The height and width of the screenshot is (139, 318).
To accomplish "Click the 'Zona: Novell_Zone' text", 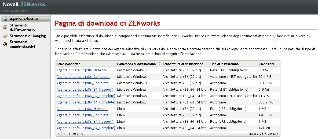I will point(15,11).
